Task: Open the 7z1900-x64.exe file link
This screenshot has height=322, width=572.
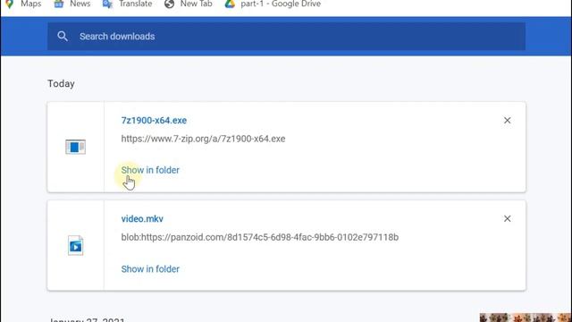Action: [154, 121]
